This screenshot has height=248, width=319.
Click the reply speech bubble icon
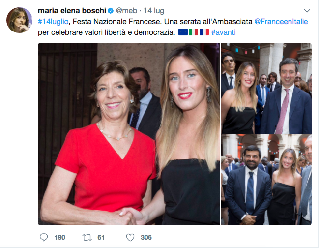[x=43, y=237]
